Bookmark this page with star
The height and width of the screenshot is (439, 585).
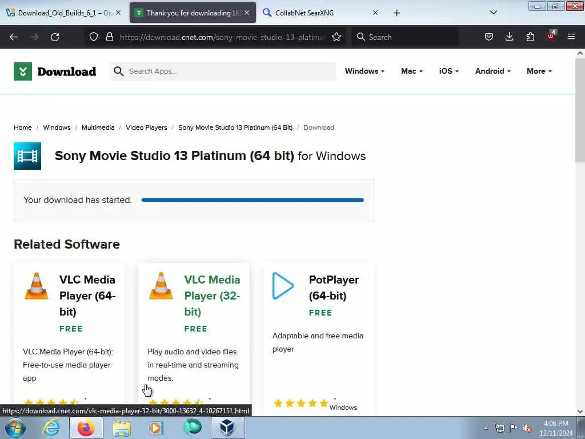[x=336, y=37]
